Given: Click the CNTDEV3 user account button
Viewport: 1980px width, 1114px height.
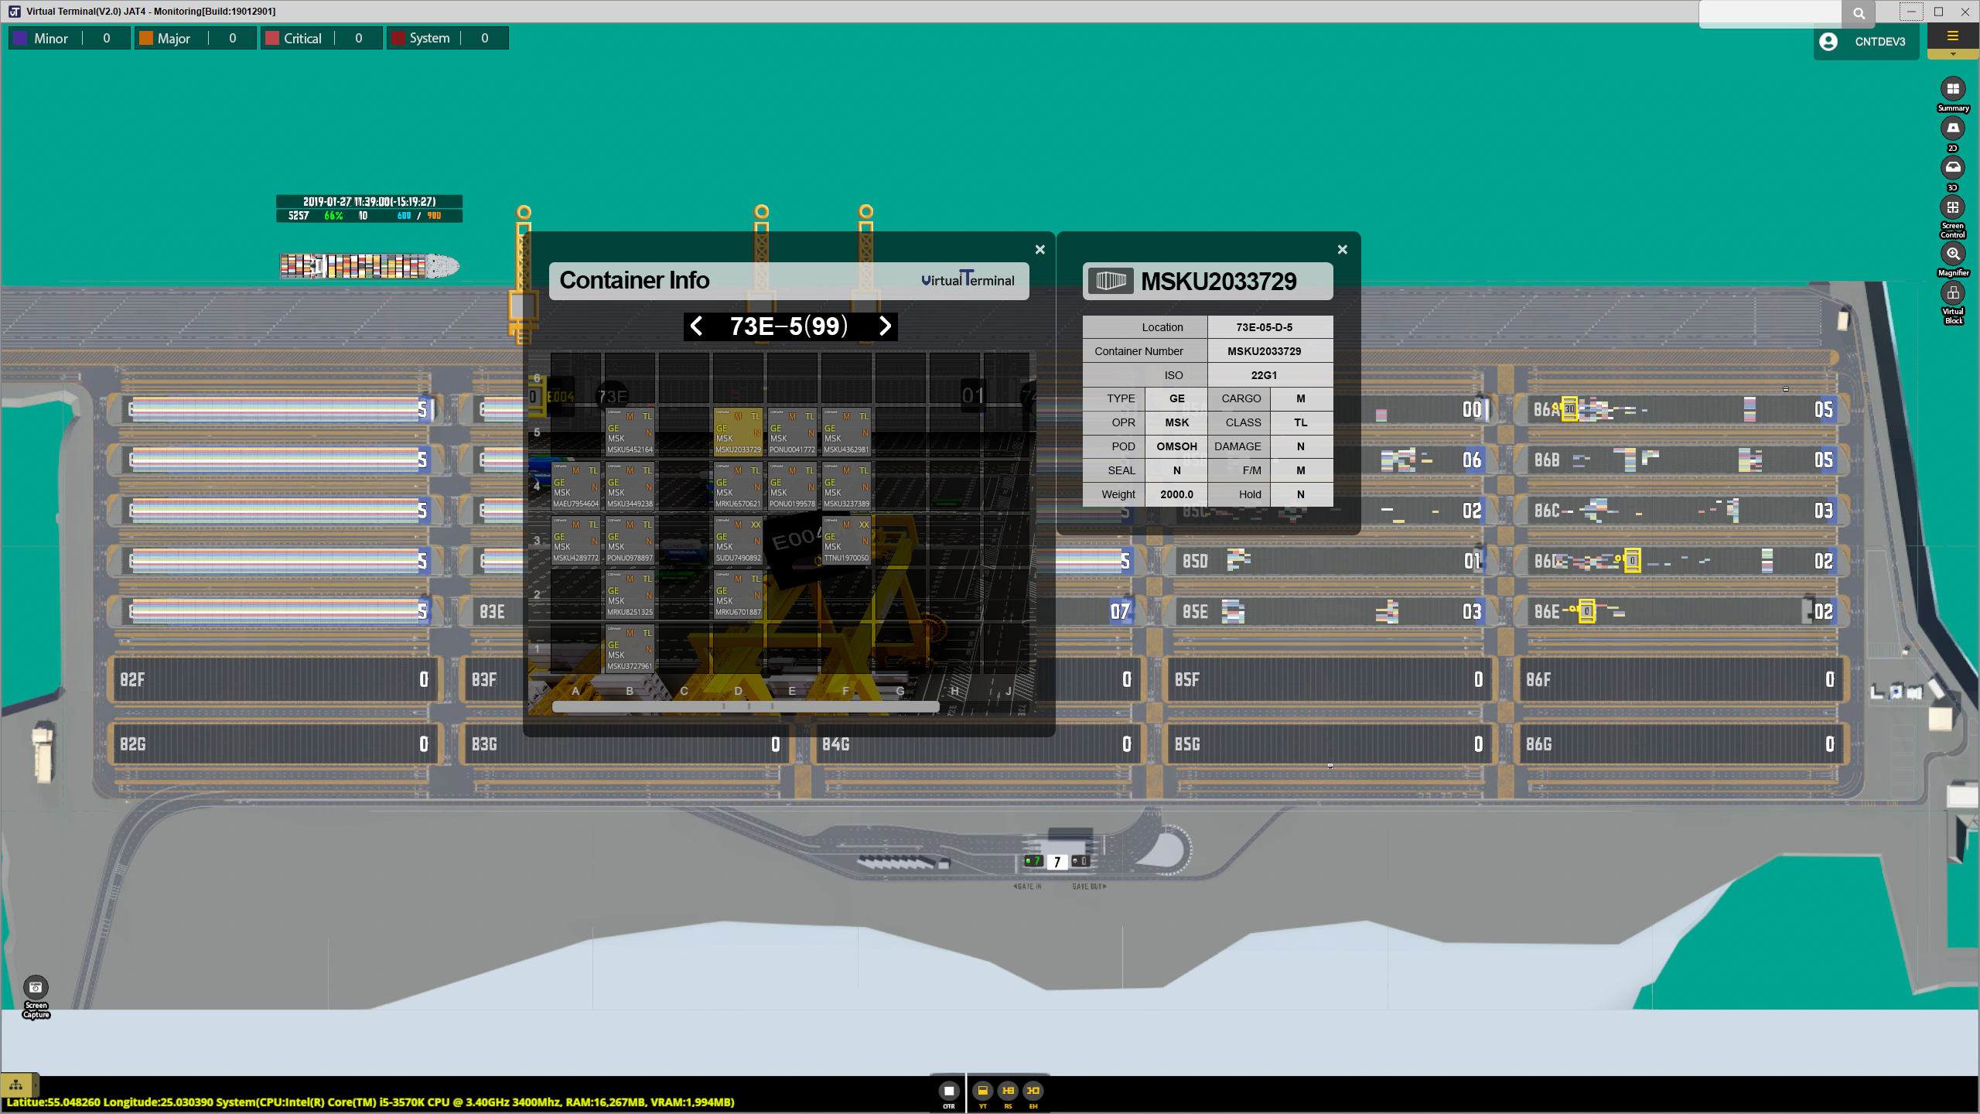Looking at the screenshot, I should tap(1865, 42).
